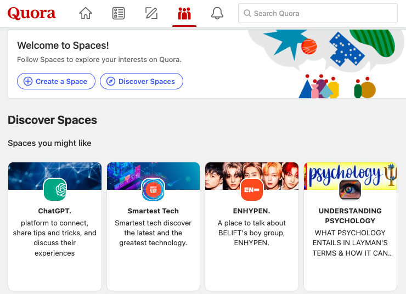Click the Discover Spaces section heading
Viewport: 406px width, 294px height.
tap(52, 120)
